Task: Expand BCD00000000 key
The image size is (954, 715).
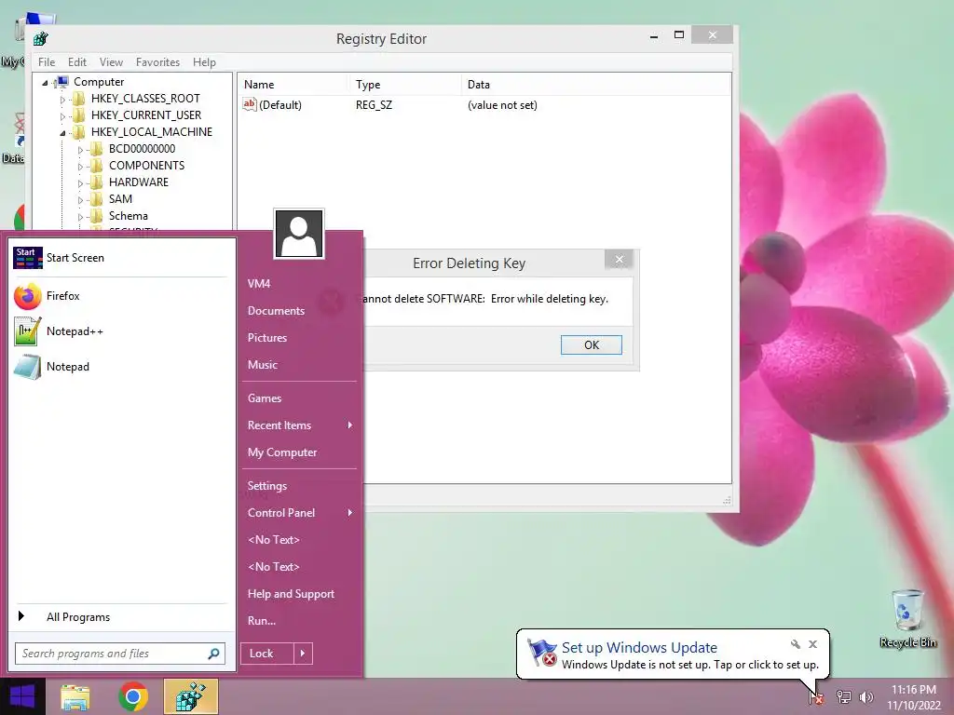Action: coord(80,150)
